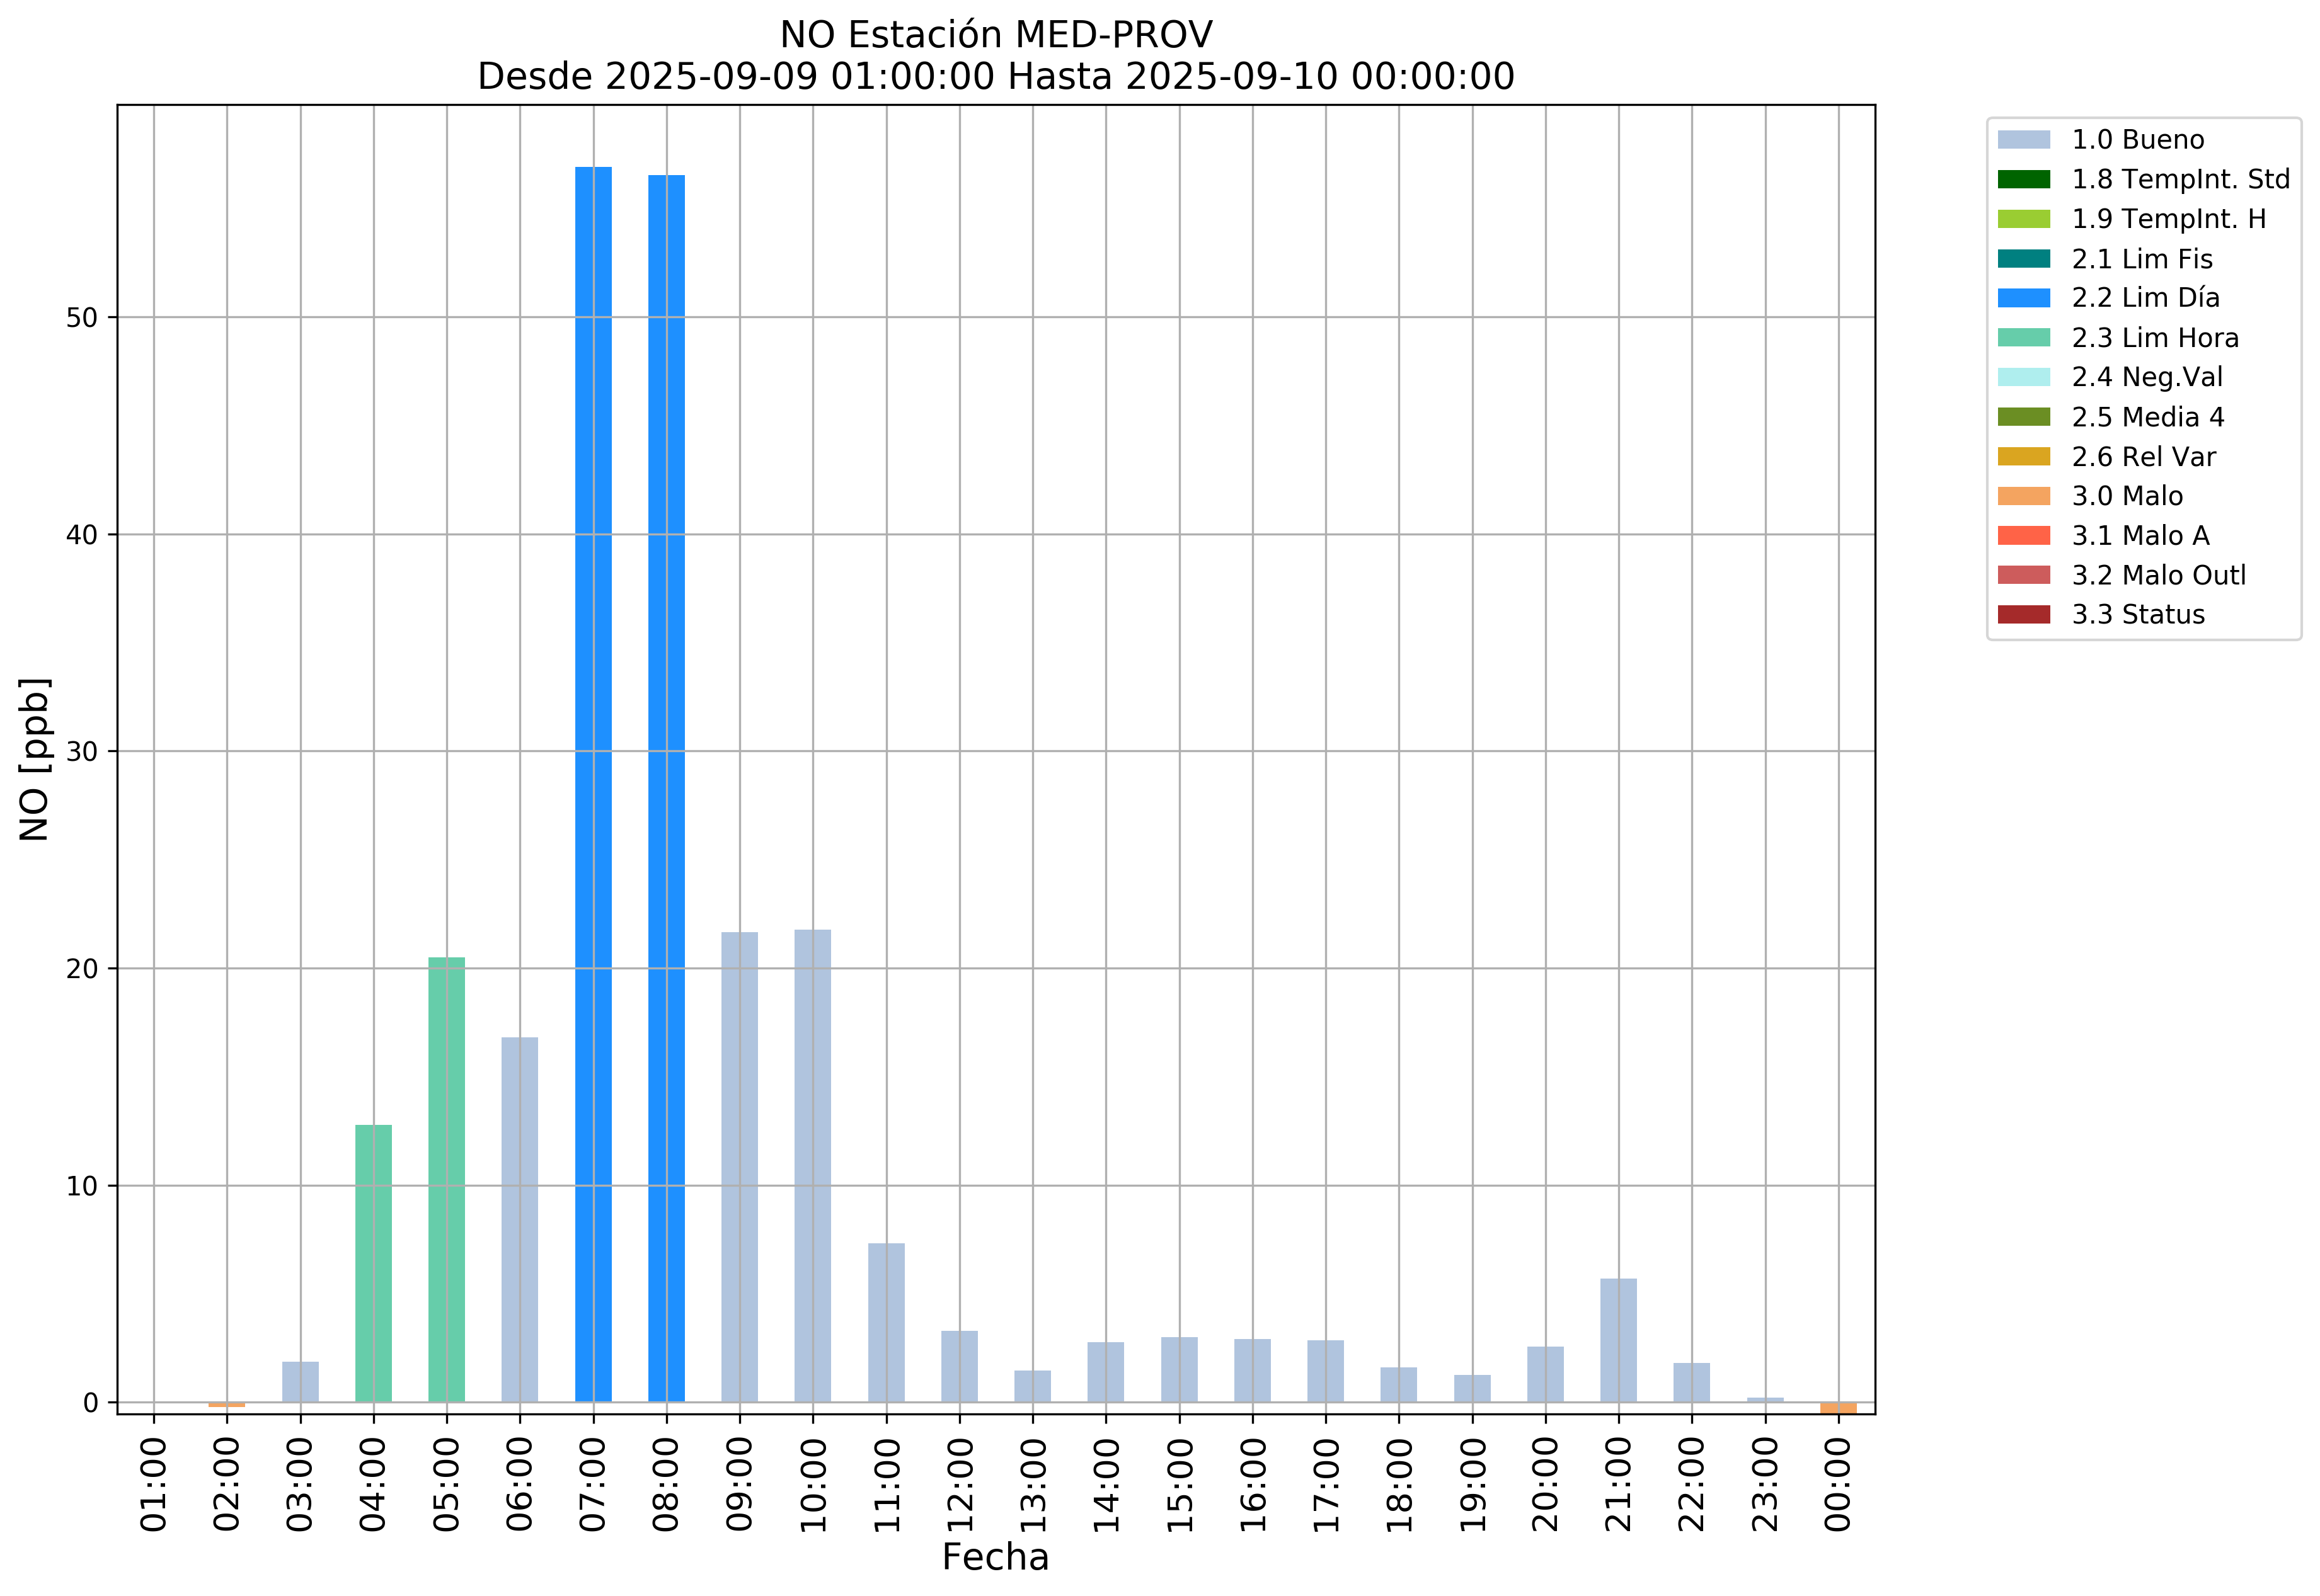
Task: Click the green bar at 04:00
Action: click(373, 1263)
